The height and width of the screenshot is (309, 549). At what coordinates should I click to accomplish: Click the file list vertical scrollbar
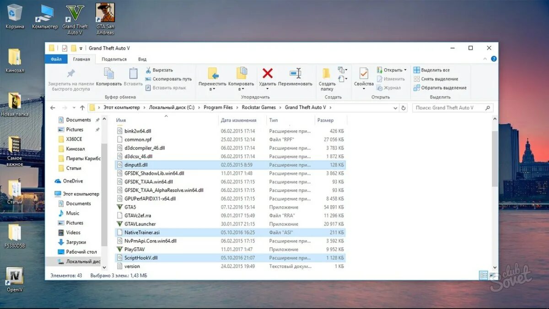click(495, 158)
